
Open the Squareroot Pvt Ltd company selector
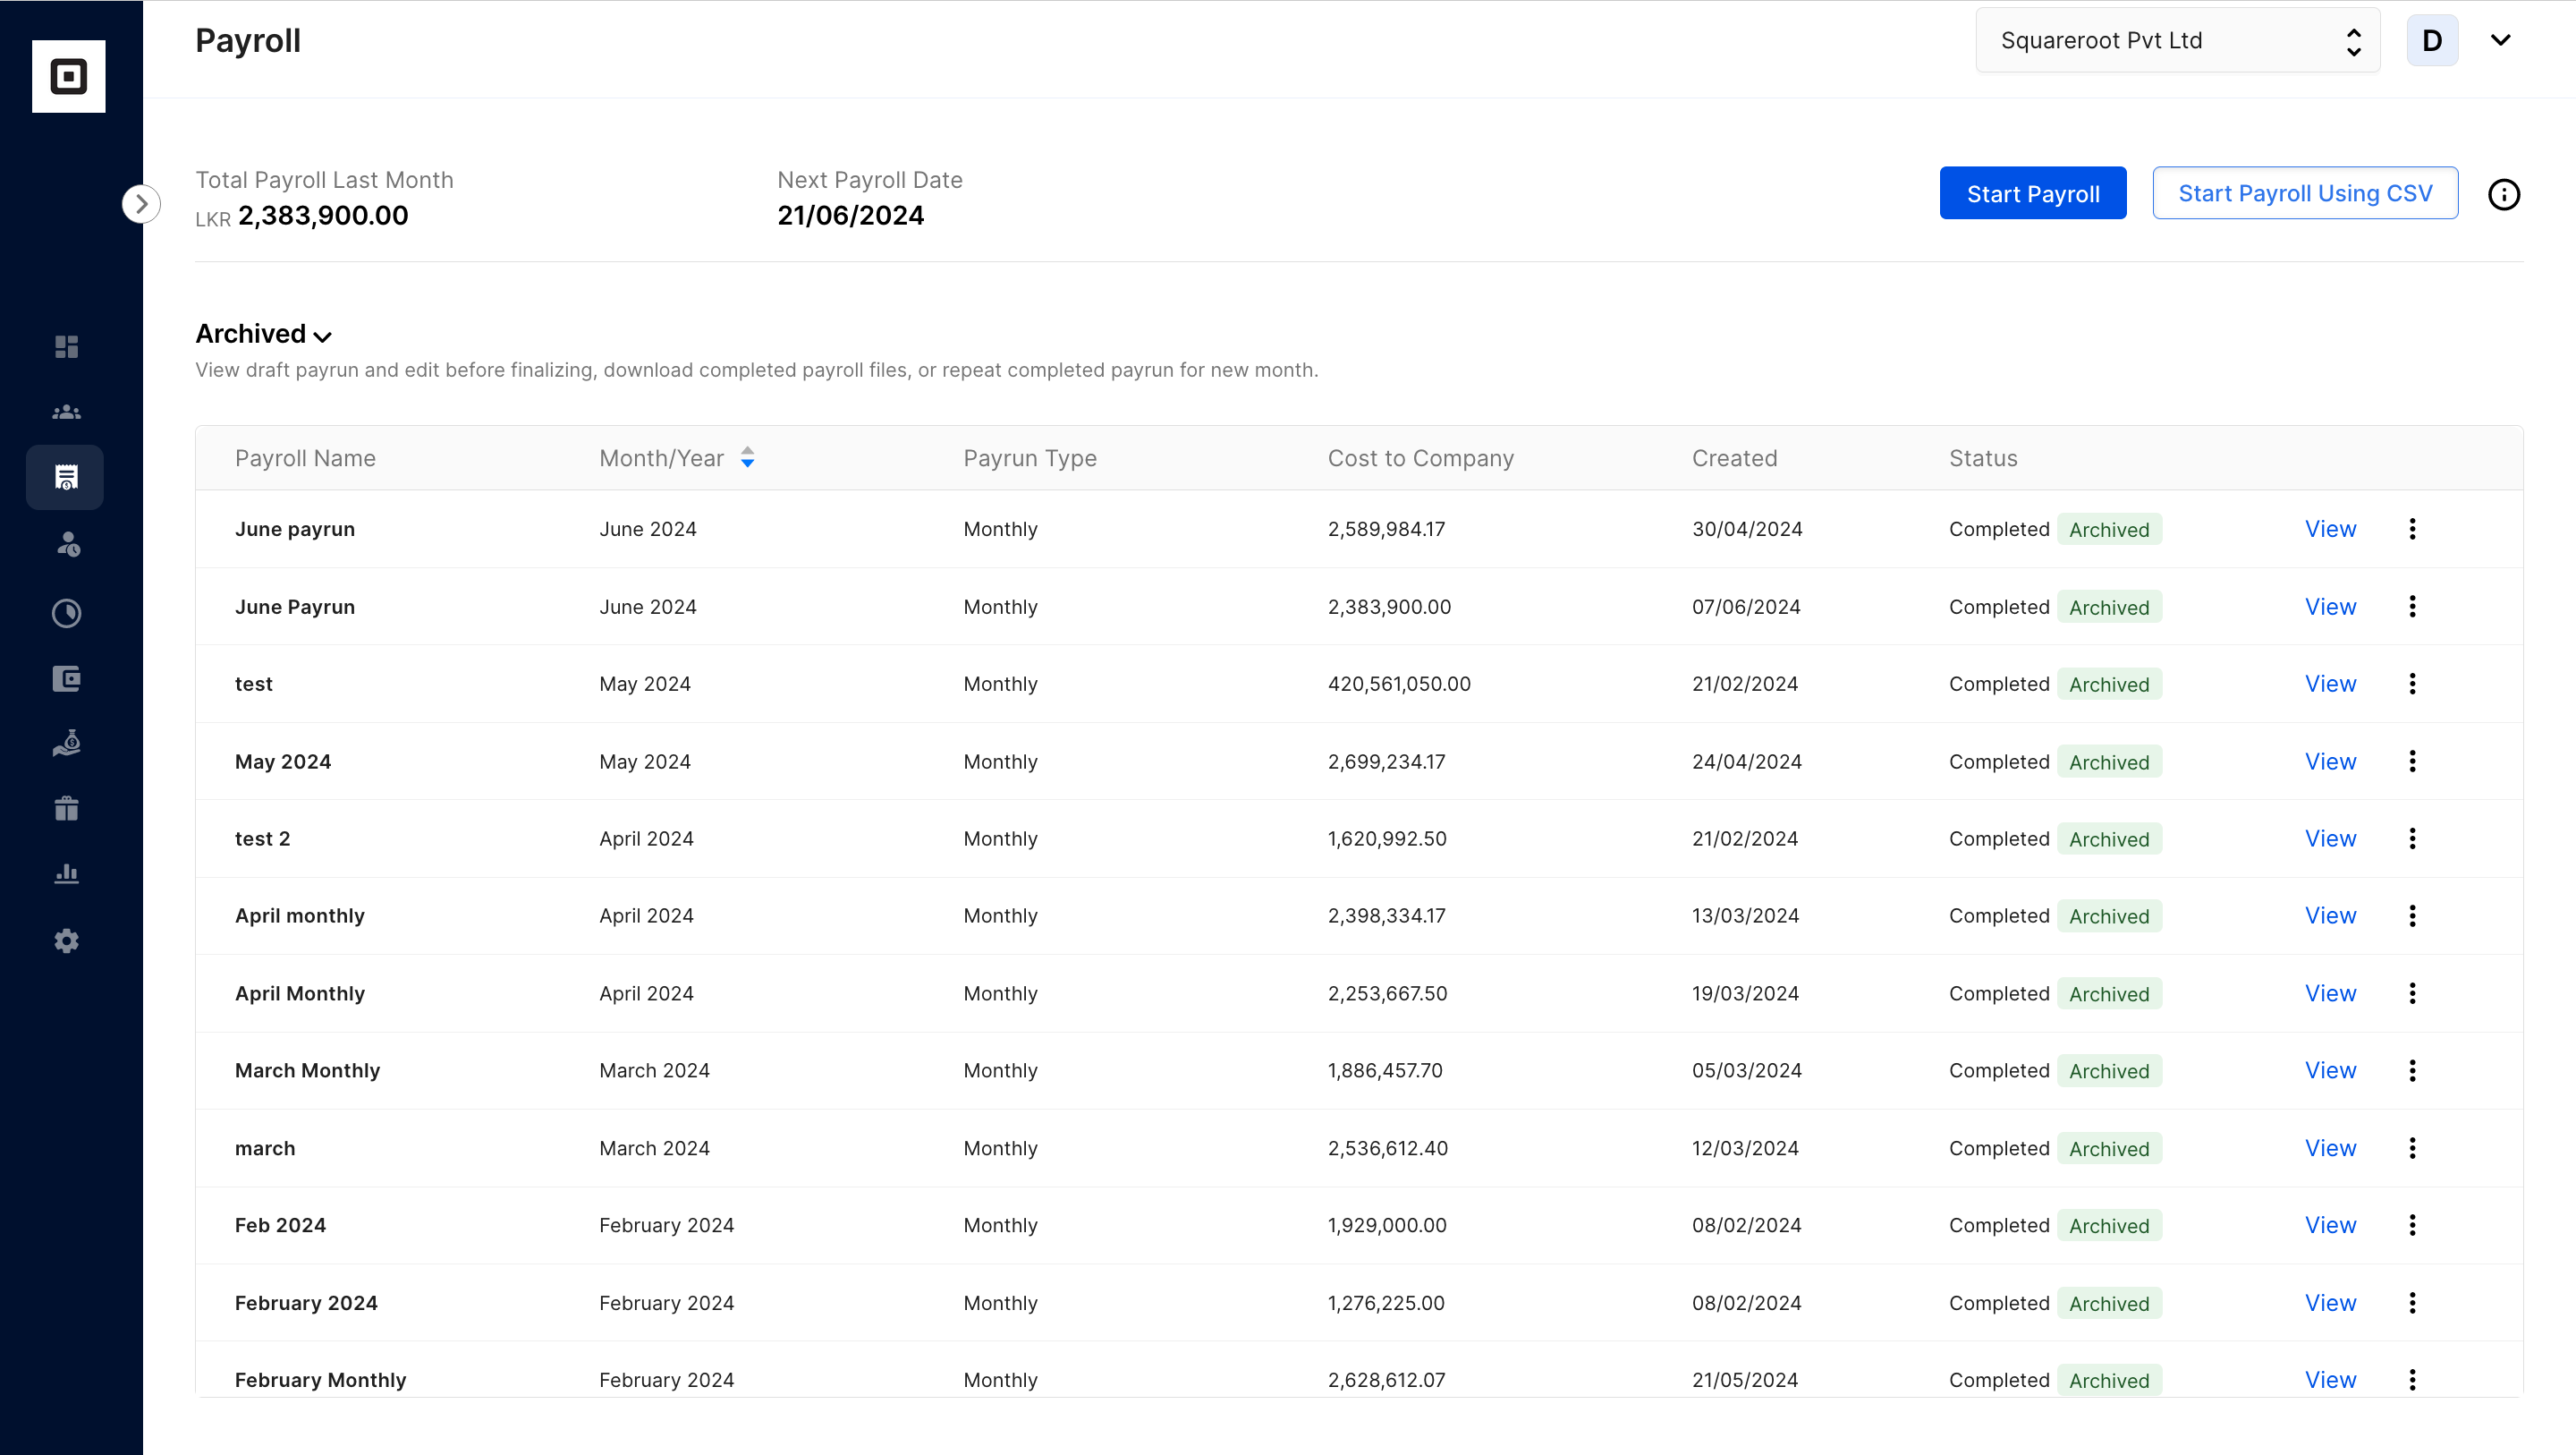pyautogui.click(x=2178, y=40)
